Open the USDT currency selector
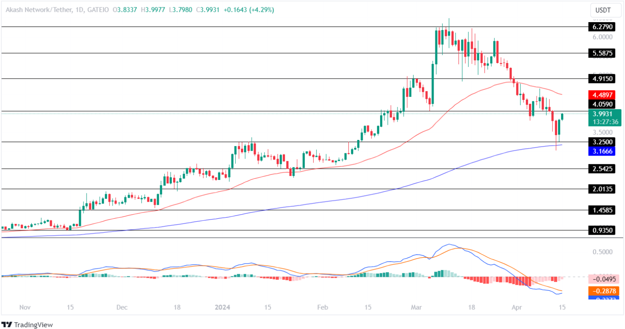The image size is (625, 329). pos(606,10)
